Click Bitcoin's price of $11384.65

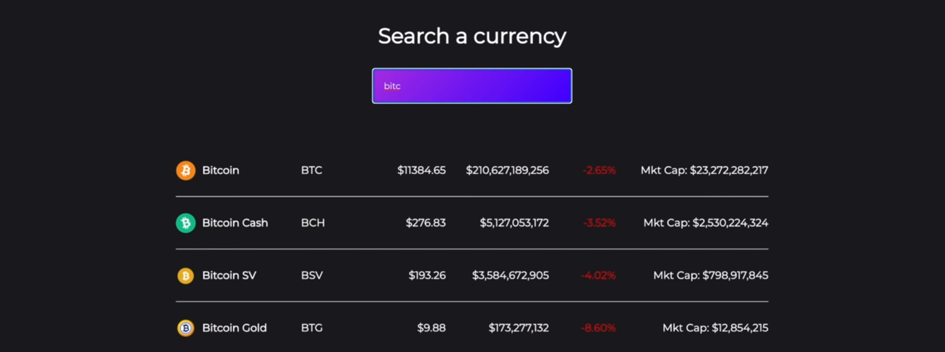[x=421, y=170]
